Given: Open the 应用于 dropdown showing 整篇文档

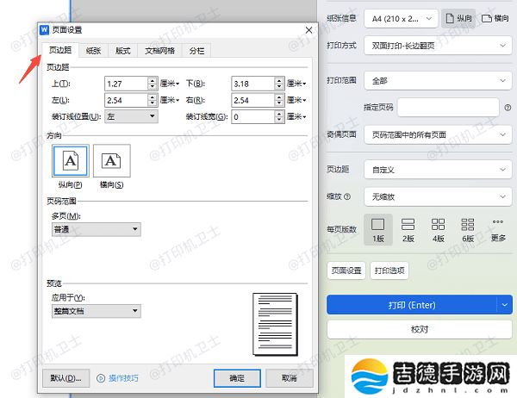Looking at the screenshot, I should 97,311.
